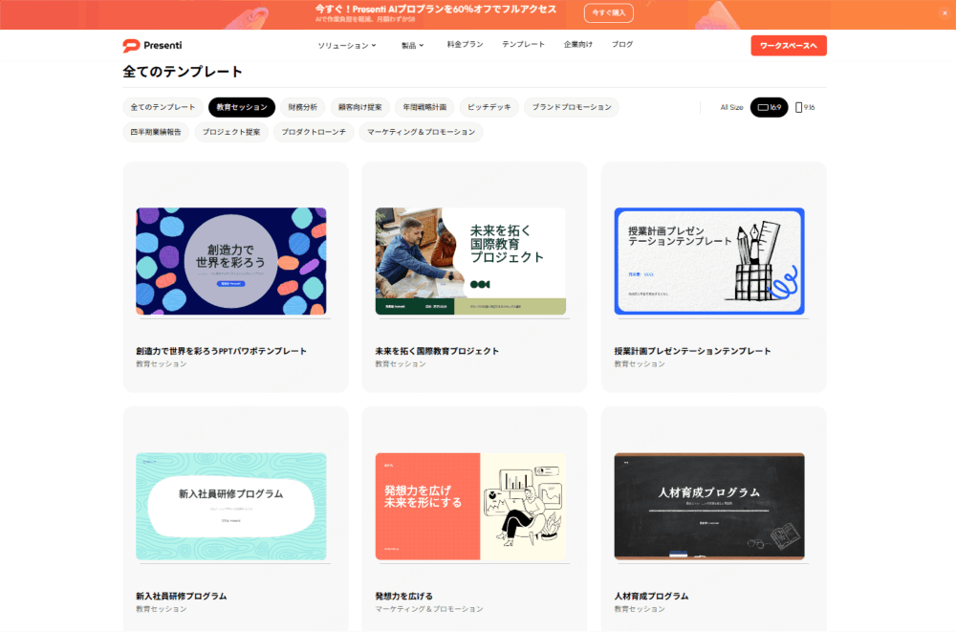Expand the 製品 dropdown menu
The width and height of the screenshot is (956, 632).
[412, 45]
